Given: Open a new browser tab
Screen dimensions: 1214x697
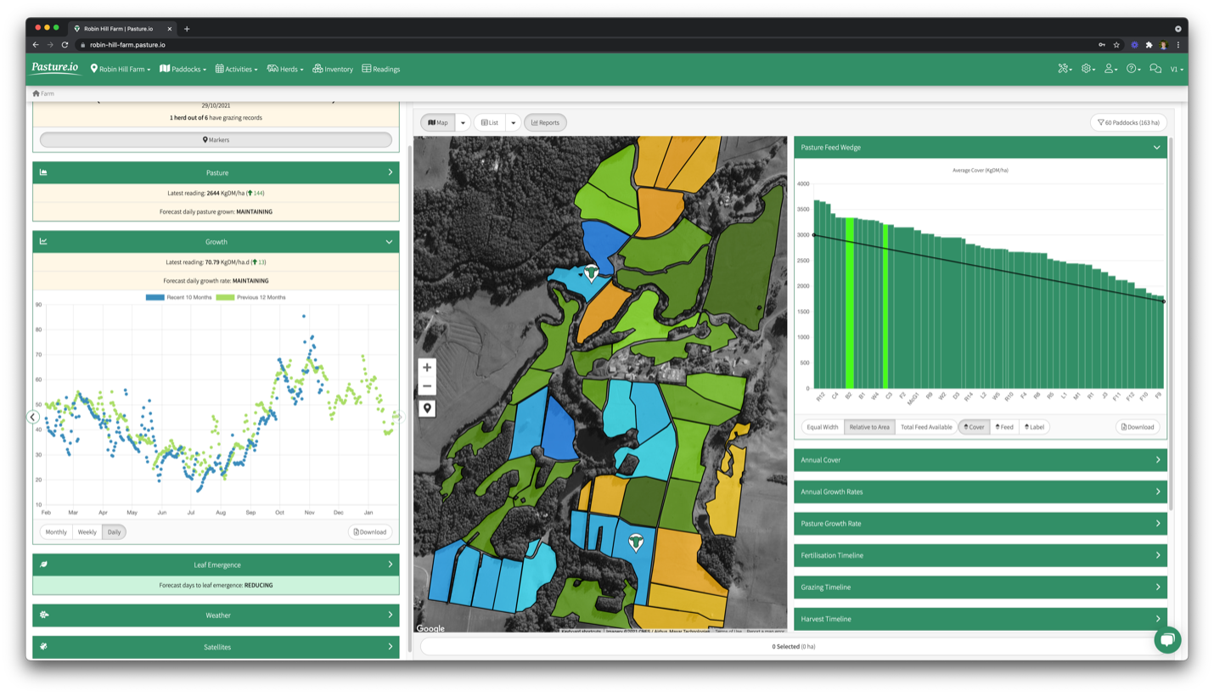Looking at the screenshot, I should (187, 28).
